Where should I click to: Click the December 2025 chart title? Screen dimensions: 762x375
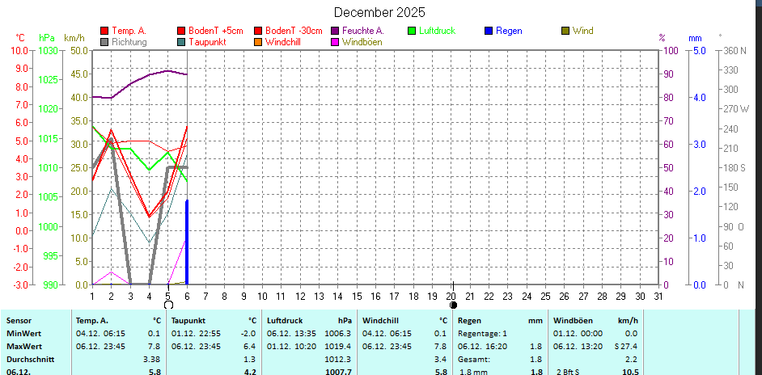point(379,12)
